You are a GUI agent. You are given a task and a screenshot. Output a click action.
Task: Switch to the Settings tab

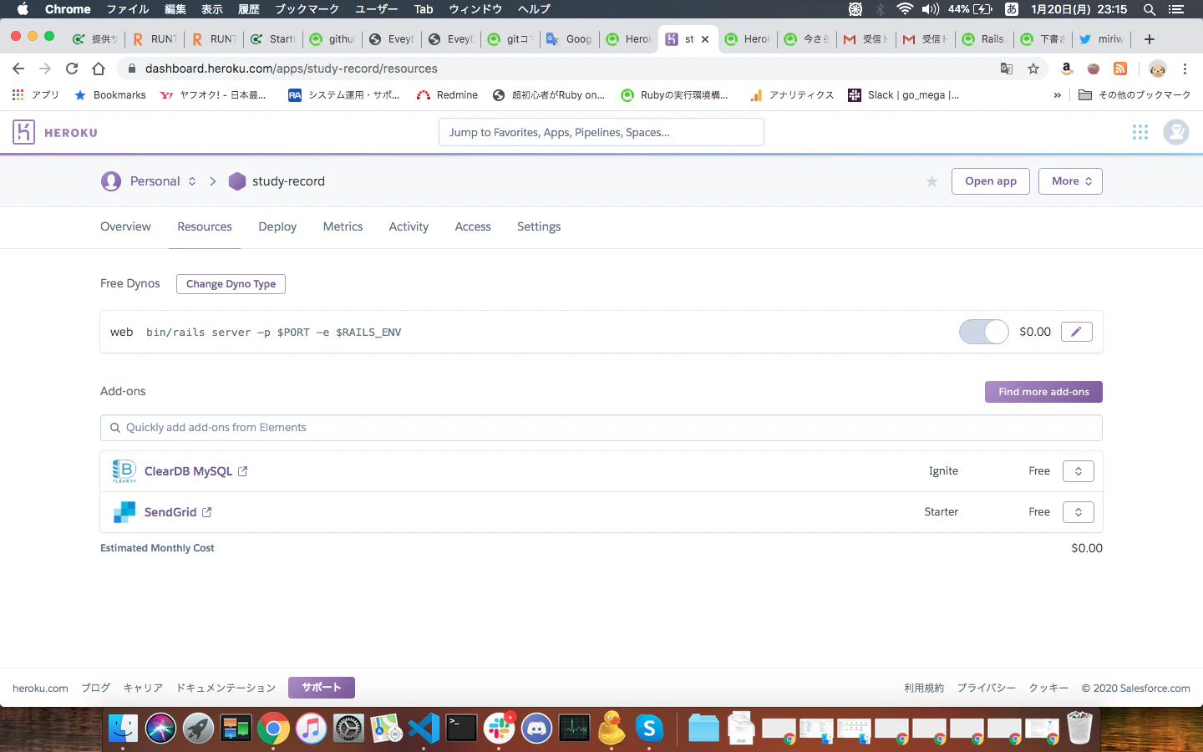tap(539, 226)
